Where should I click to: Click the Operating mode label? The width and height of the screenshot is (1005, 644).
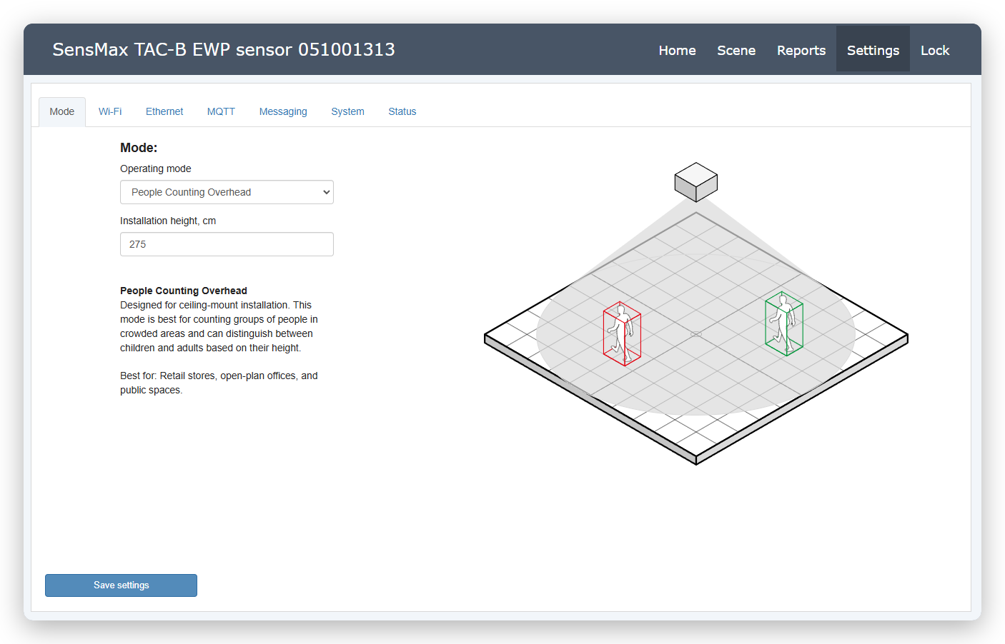tap(156, 168)
